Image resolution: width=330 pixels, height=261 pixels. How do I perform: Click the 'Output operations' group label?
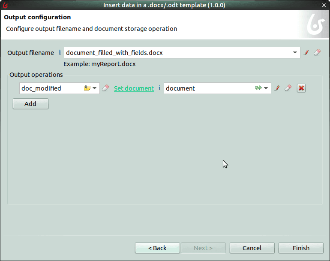(36, 75)
